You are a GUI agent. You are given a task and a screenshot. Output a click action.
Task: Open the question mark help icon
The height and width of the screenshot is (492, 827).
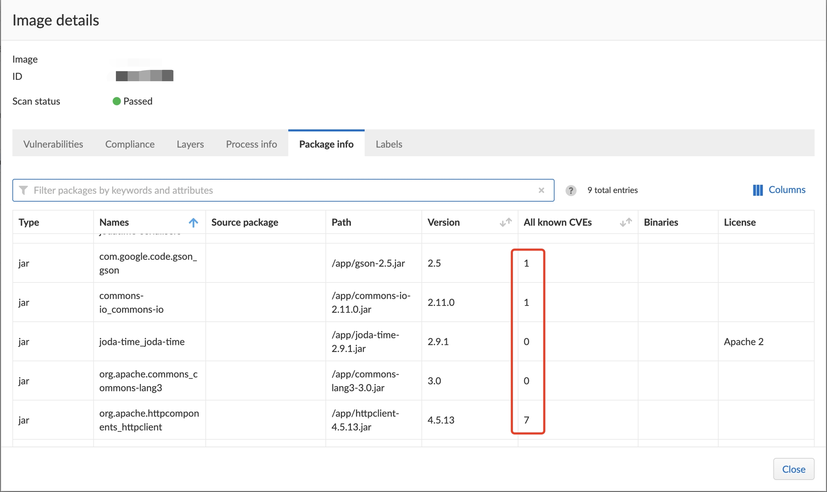571,190
